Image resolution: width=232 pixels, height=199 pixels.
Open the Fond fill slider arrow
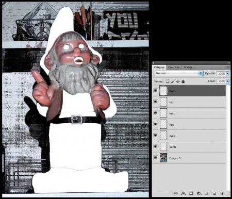(227, 81)
